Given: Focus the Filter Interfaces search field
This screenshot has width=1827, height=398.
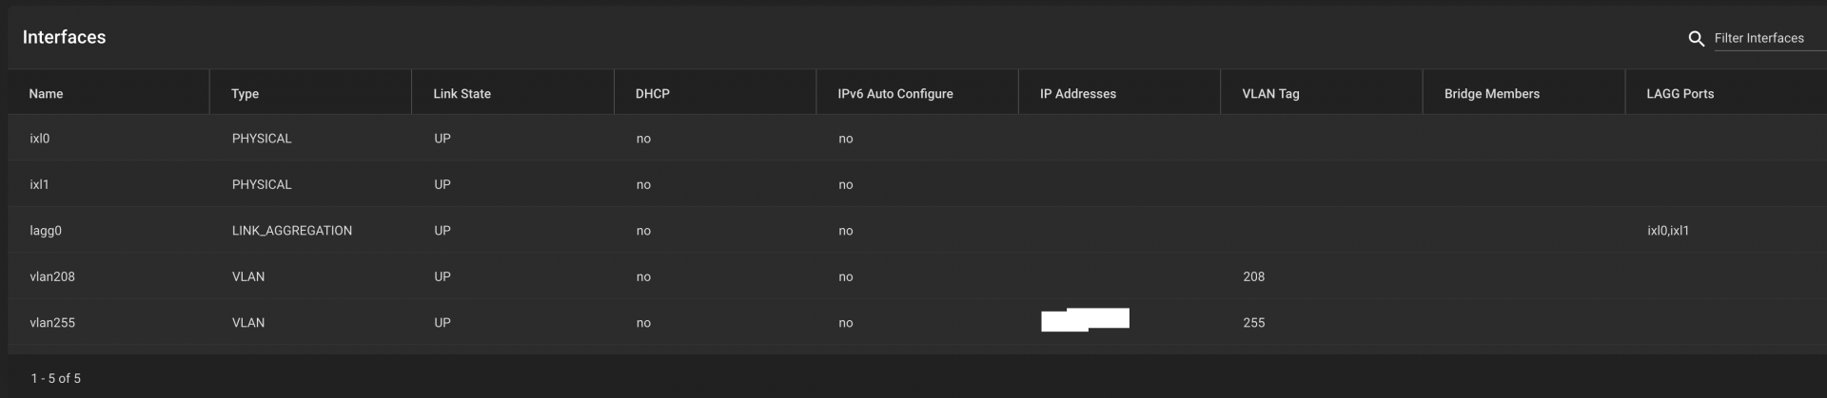Looking at the screenshot, I should click(1766, 38).
